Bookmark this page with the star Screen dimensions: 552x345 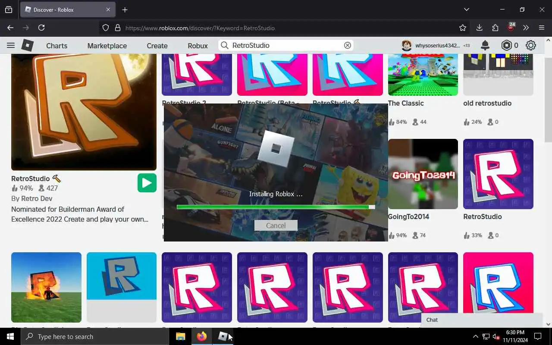(463, 28)
